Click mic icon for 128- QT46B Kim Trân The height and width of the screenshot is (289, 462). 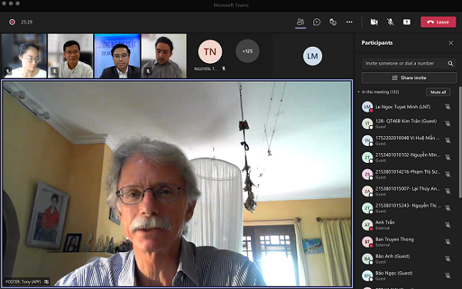[448, 124]
